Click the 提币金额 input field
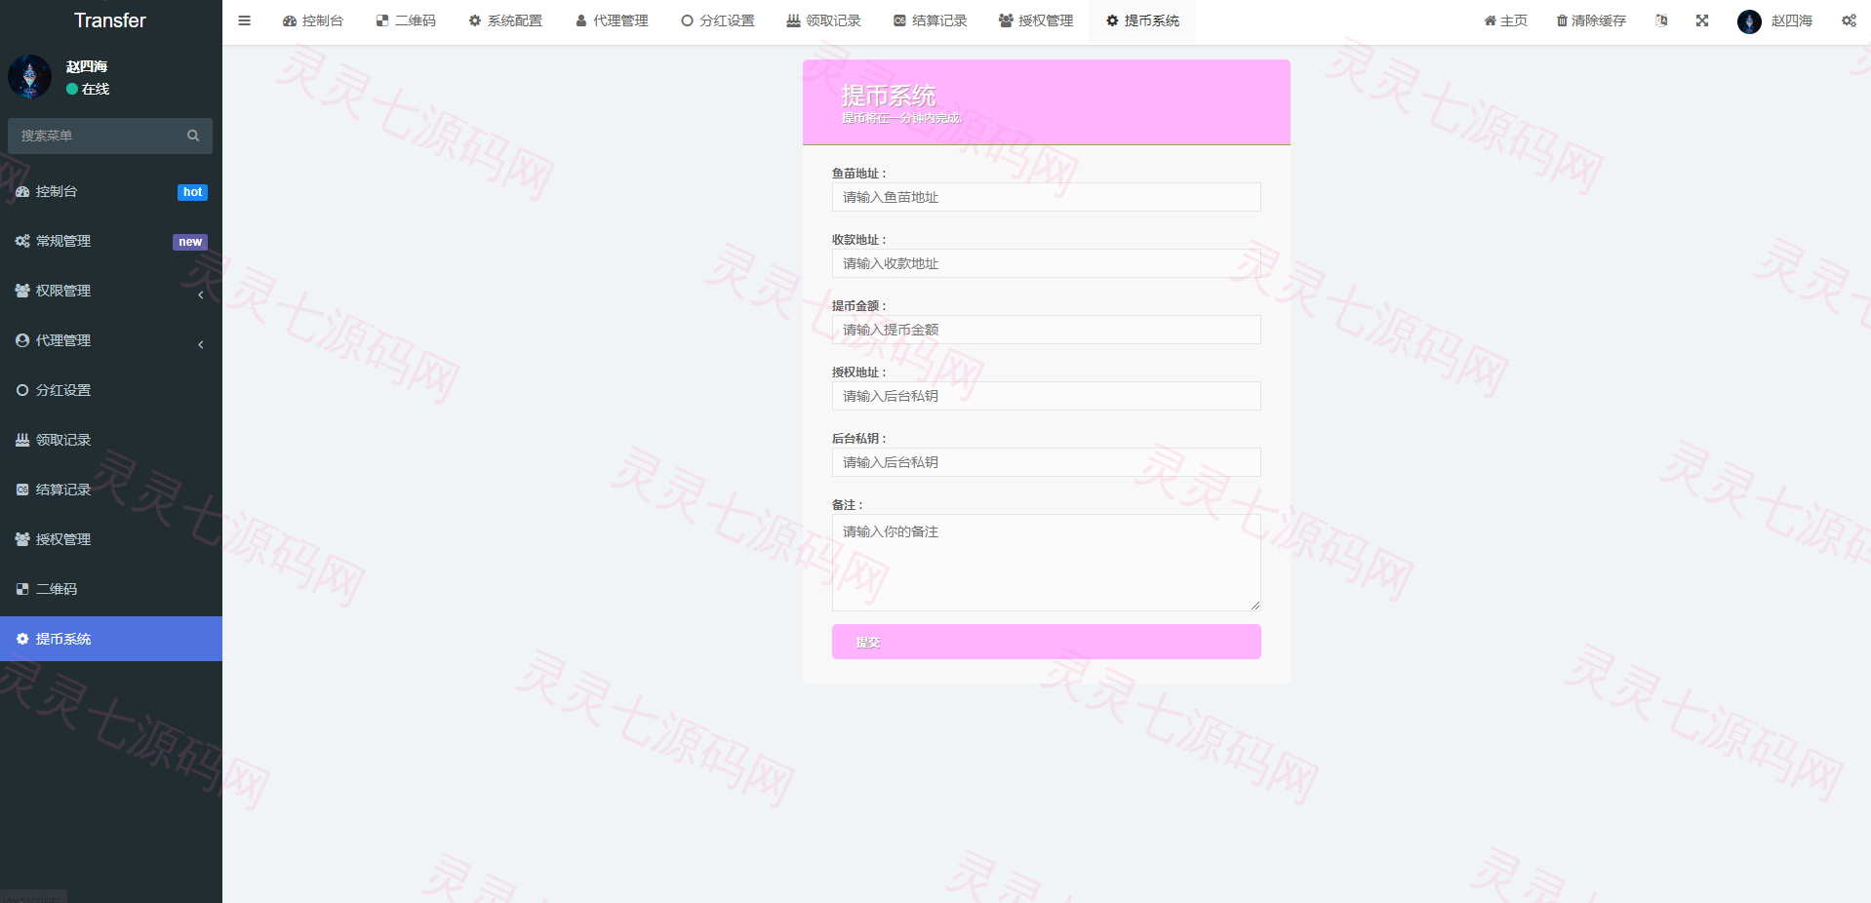This screenshot has height=903, width=1871. click(1046, 330)
